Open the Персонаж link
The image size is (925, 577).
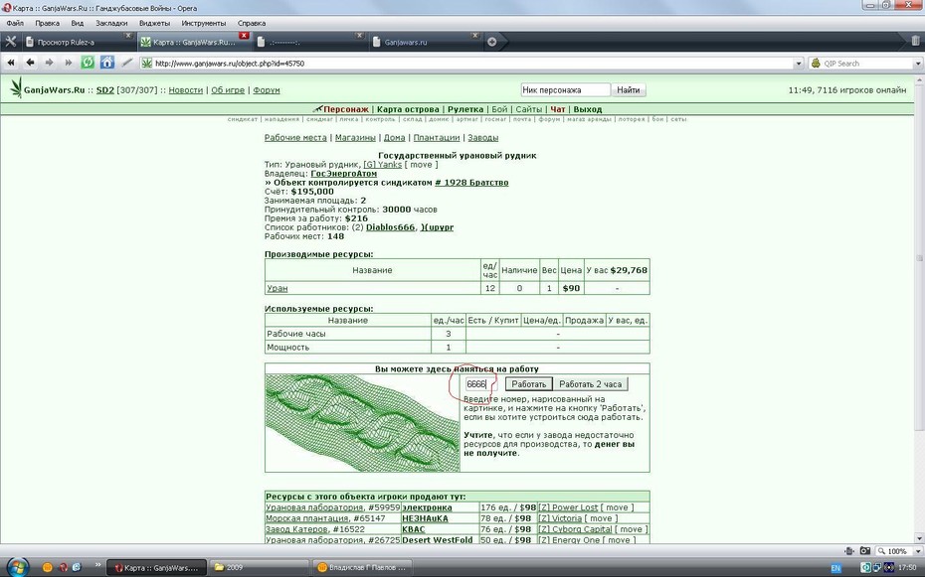346,109
